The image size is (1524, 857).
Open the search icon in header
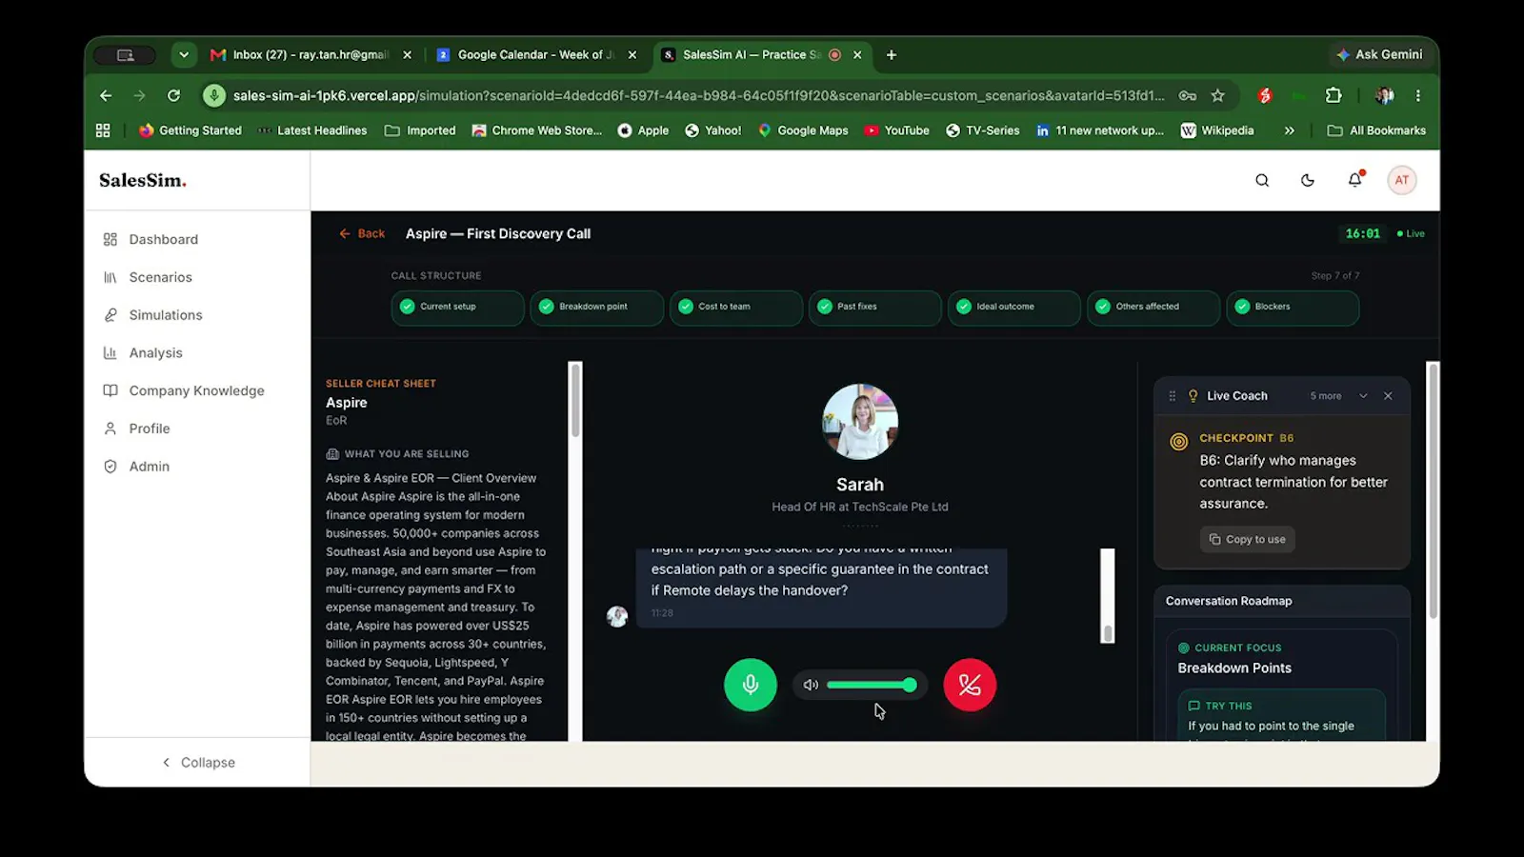click(x=1262, y=180)
